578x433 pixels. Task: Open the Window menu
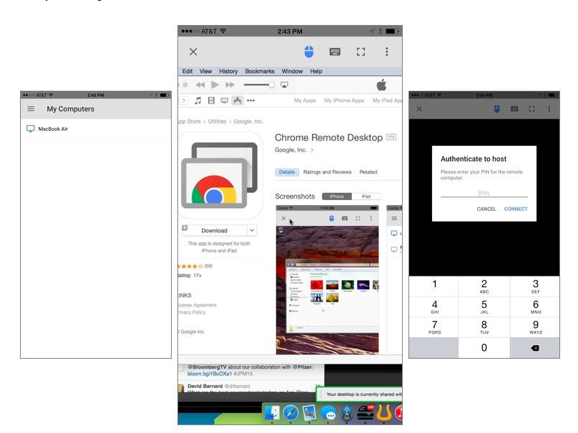(x=292, y=71)
